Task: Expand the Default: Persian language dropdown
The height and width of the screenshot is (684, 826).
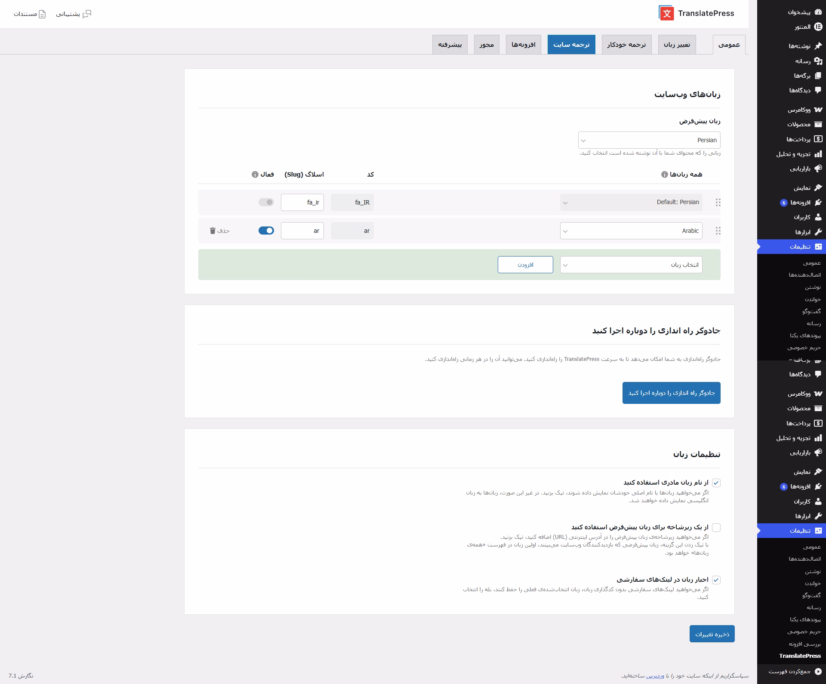Action: click(x=631, y=202)
